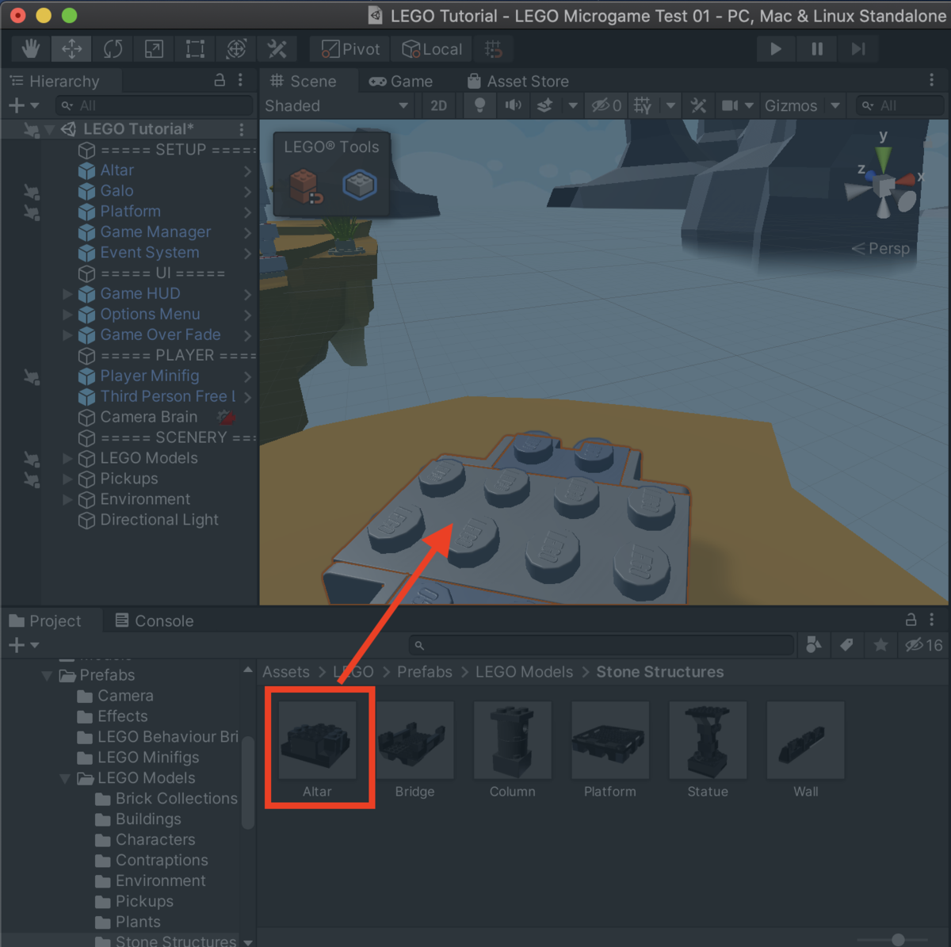951x947 pixels.
Task: Click the scene camera settings icon
Action: [730, 105]
